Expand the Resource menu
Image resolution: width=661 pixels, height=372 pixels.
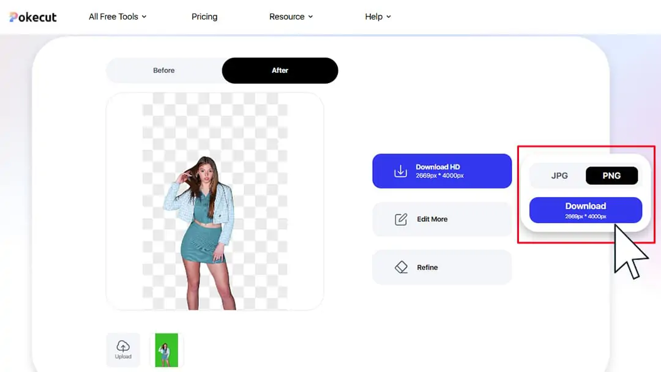[291, 17]
